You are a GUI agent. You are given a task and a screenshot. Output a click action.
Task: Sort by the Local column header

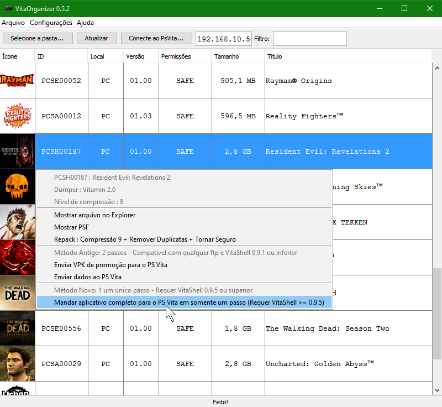click(x=106, y=56)
